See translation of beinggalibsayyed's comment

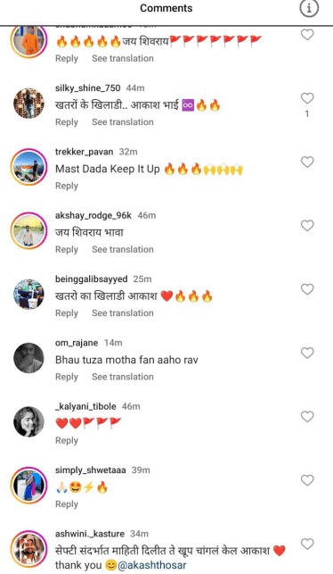[123, 313]
